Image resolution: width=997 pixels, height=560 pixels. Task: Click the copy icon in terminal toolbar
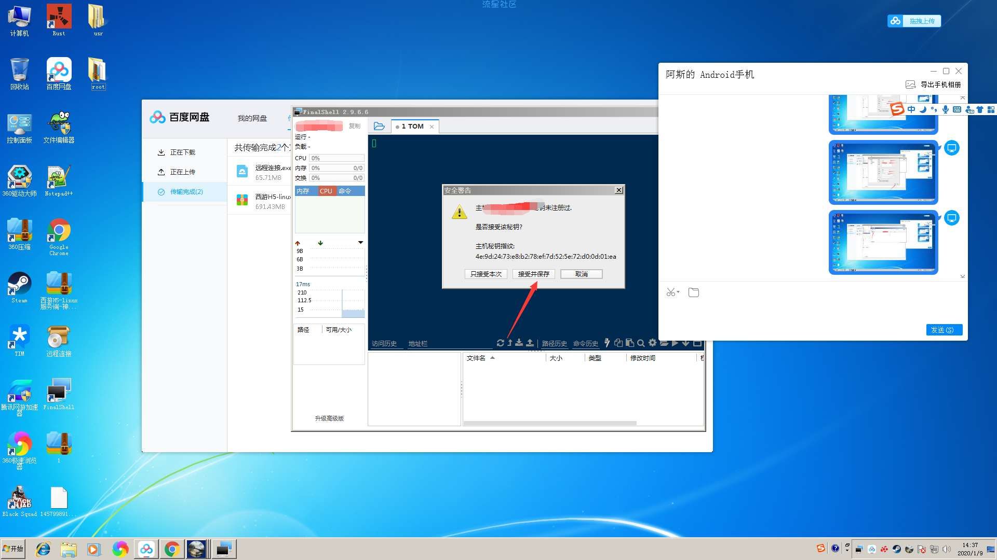[x=618, y=343]
